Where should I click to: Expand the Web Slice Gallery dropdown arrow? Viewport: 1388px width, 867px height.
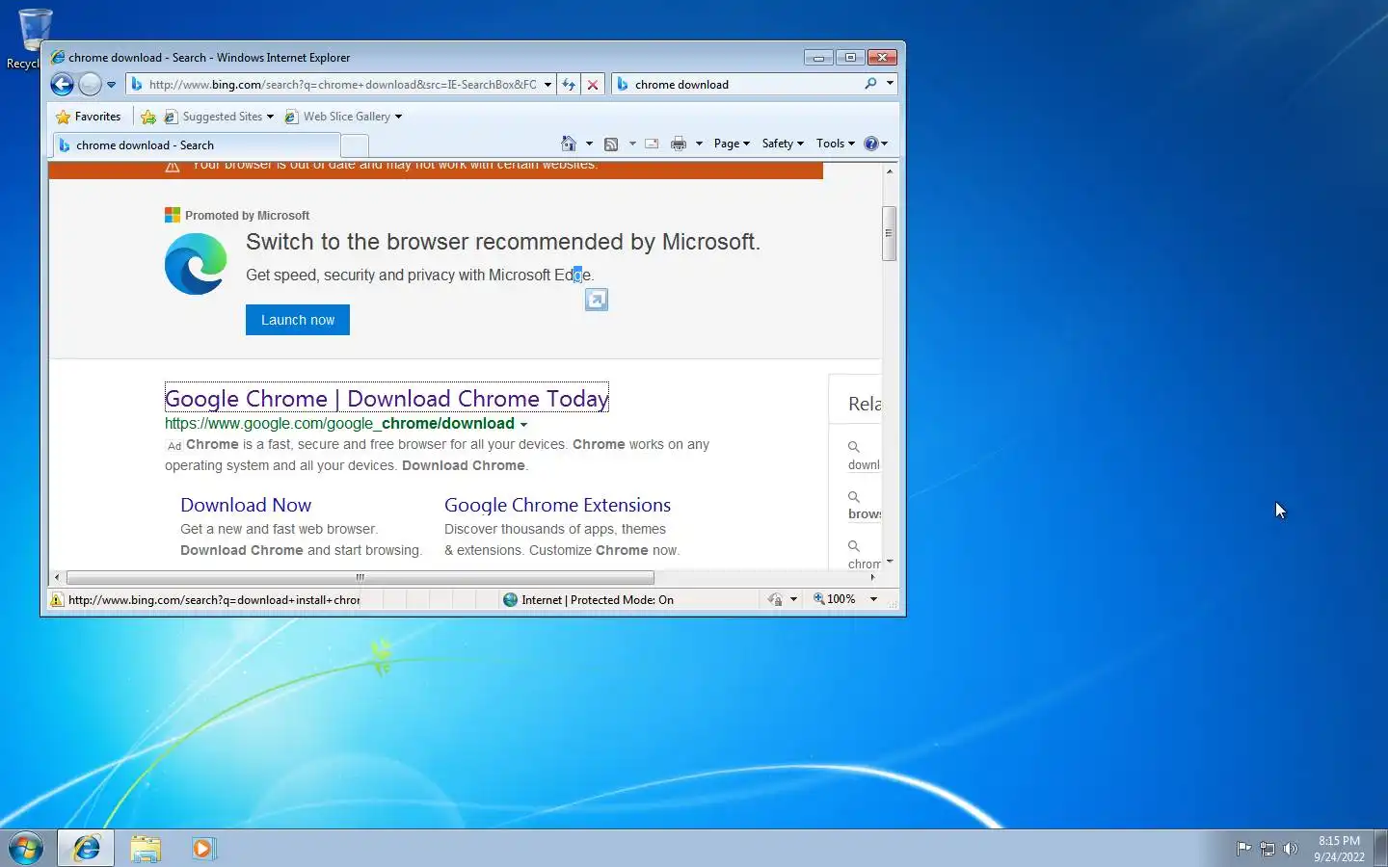[398, 117]
